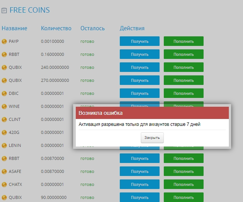
Task: Click Получить in the ASAFE row
Action: [x=139, y=171]
